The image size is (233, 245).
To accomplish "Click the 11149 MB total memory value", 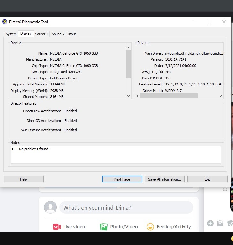I will click(x=58, y=84).
